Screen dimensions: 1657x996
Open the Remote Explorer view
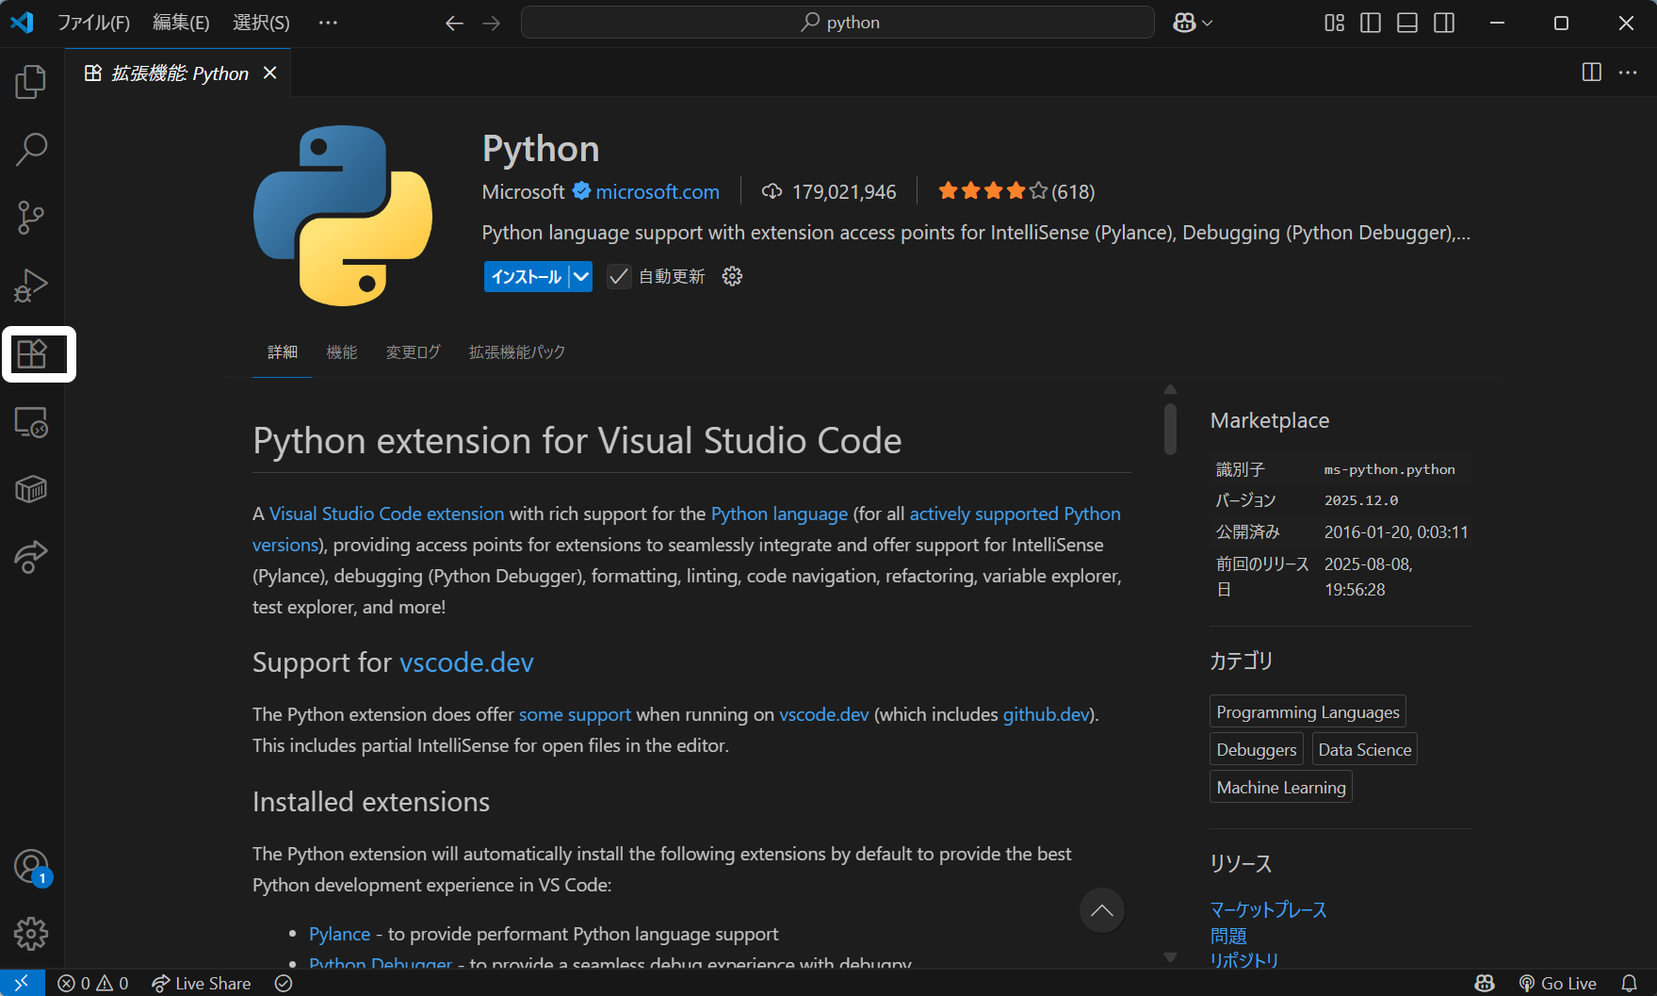31,422
